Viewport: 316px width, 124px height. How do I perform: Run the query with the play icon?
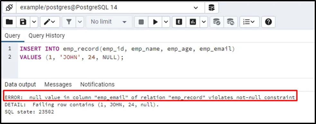(155, 22)
